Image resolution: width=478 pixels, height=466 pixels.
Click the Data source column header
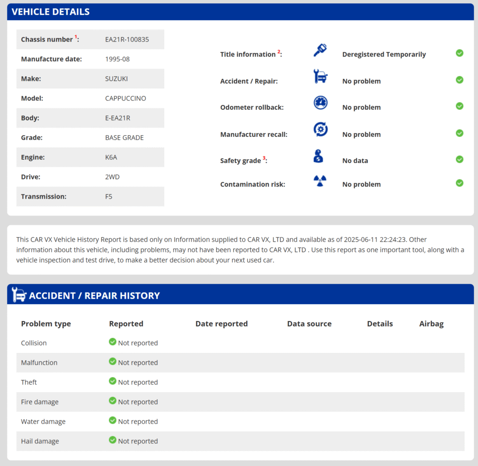pyautogui.click(x=309, y=324)
